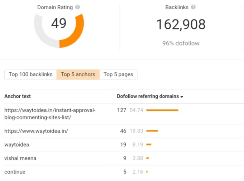The image size is (244, 181).
Task: Click the vishal meena anchor text
Action: (x=20, y=158)
